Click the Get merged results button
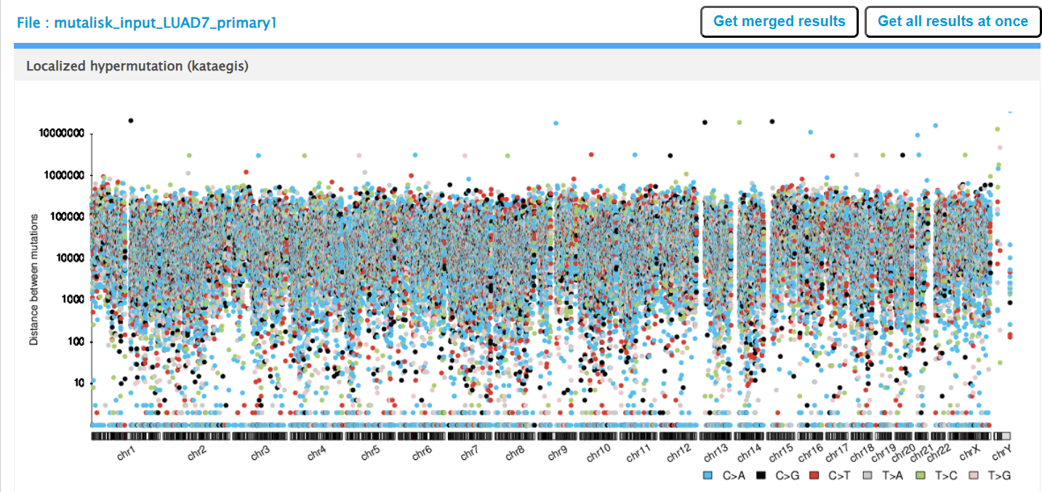Screen dimensions: 1042x492 (779, 21)
